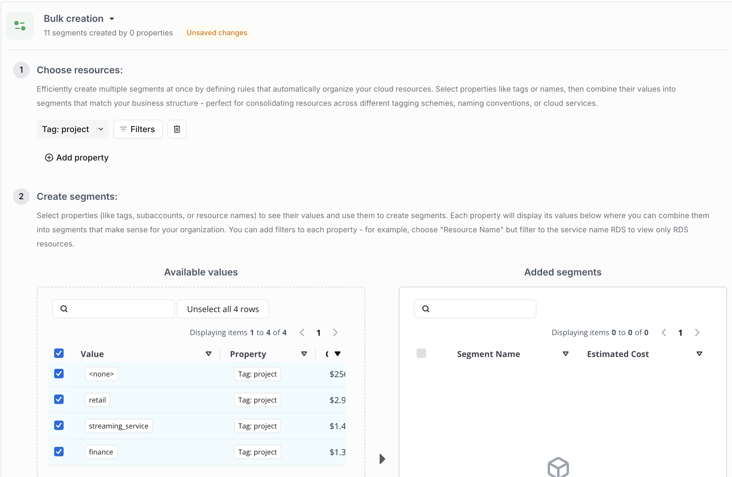The width and height of the screenshot is (732, 477).
Task: Toggle the Added segments select-all checkbox
Action: click(421, 353)
